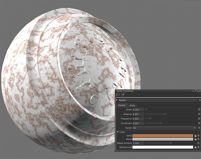Viewport: 201px width, 159px height.
Task: Click the orange Veins color swatch
Action: click(163, 136)
